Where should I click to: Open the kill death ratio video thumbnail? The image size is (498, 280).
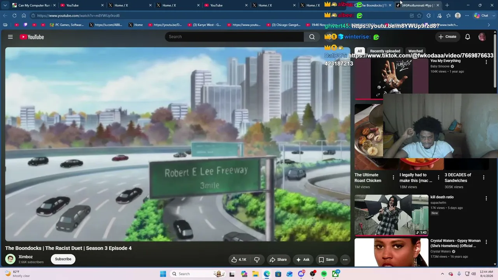391,215
